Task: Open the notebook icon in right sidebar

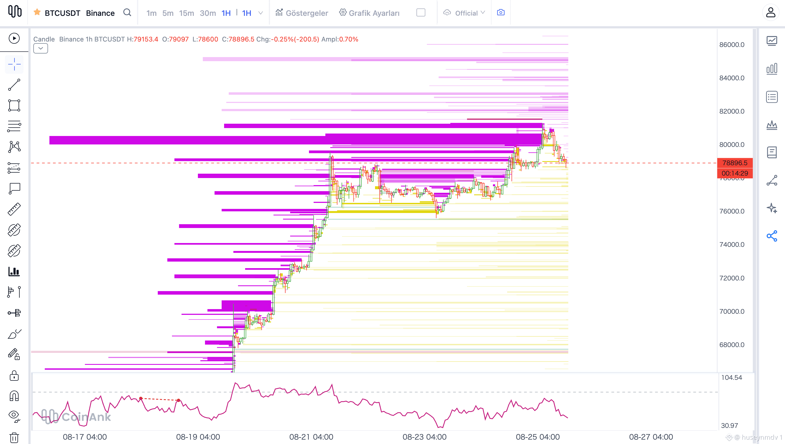Action: 772,152
